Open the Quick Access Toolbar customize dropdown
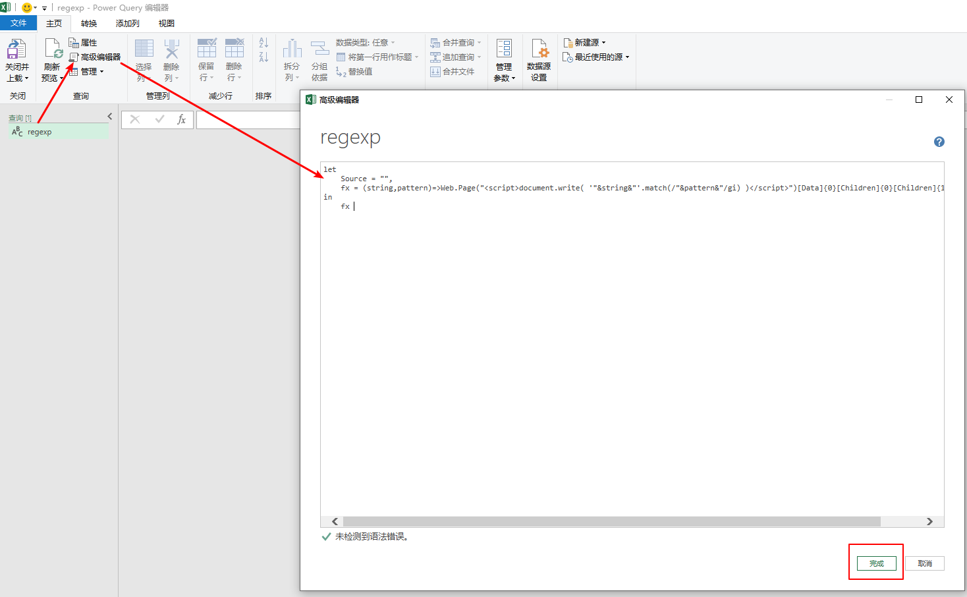The image size is (967, 597). pyautogui.click(x=44, y=9)
